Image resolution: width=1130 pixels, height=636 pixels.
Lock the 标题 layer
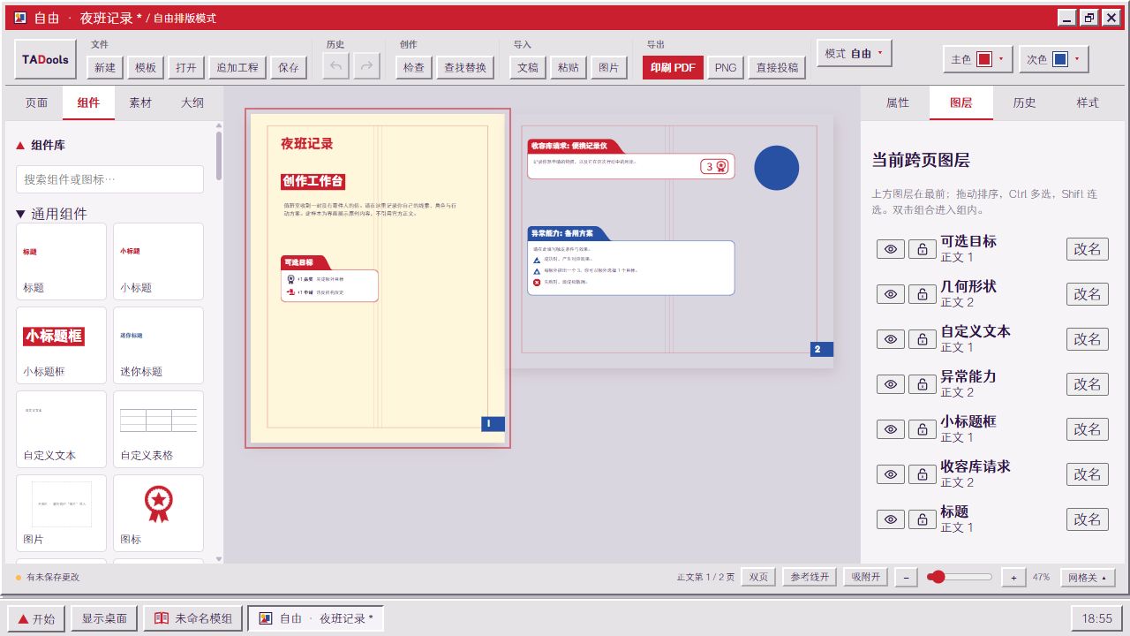[x=923, y=519]
